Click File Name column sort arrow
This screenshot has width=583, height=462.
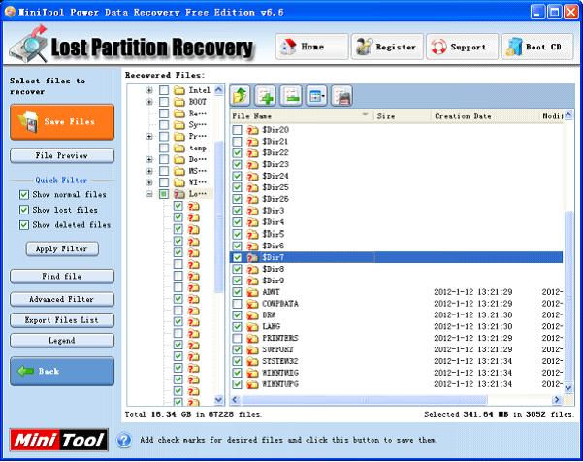coord(366,114)
